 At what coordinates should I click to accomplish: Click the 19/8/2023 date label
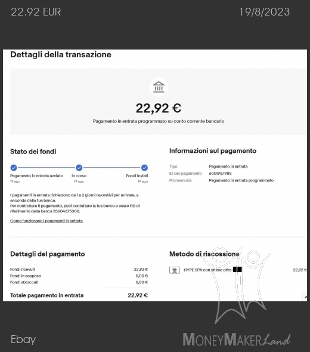click(x=265, y=12)
